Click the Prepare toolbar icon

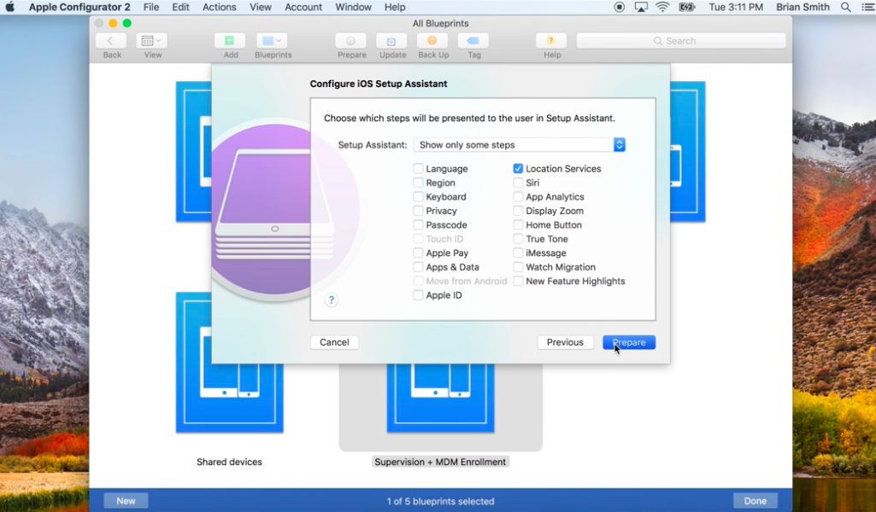[x=351, y=41]
